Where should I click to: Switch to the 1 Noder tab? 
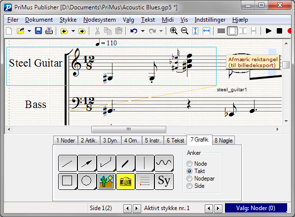tap(66, 141)
